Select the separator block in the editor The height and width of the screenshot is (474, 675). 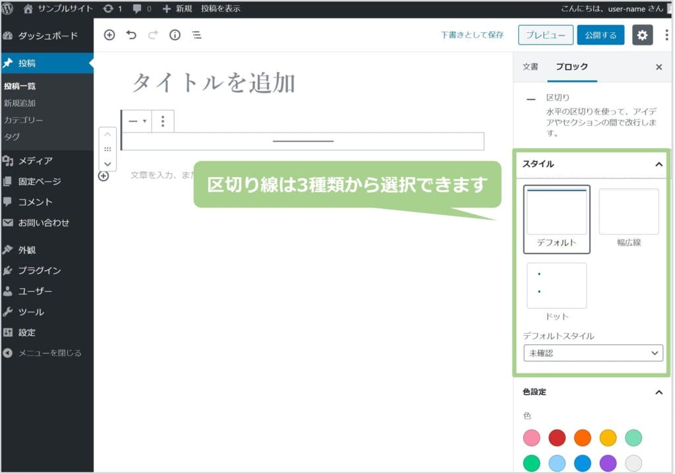[x=303, y=141]
